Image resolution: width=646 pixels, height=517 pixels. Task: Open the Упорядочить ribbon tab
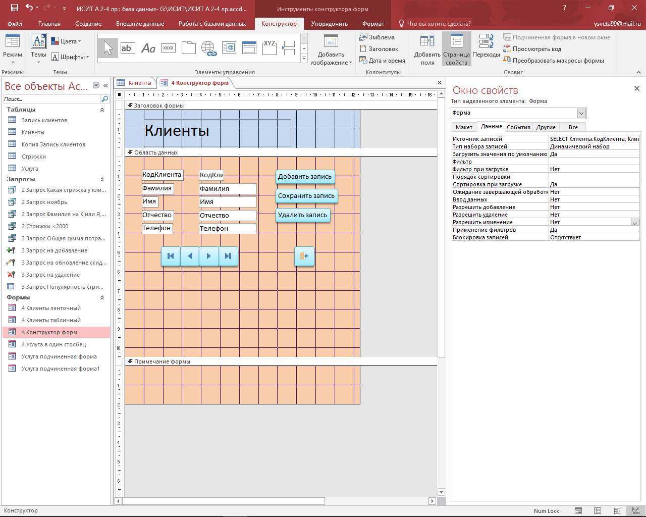coord(330,24)
